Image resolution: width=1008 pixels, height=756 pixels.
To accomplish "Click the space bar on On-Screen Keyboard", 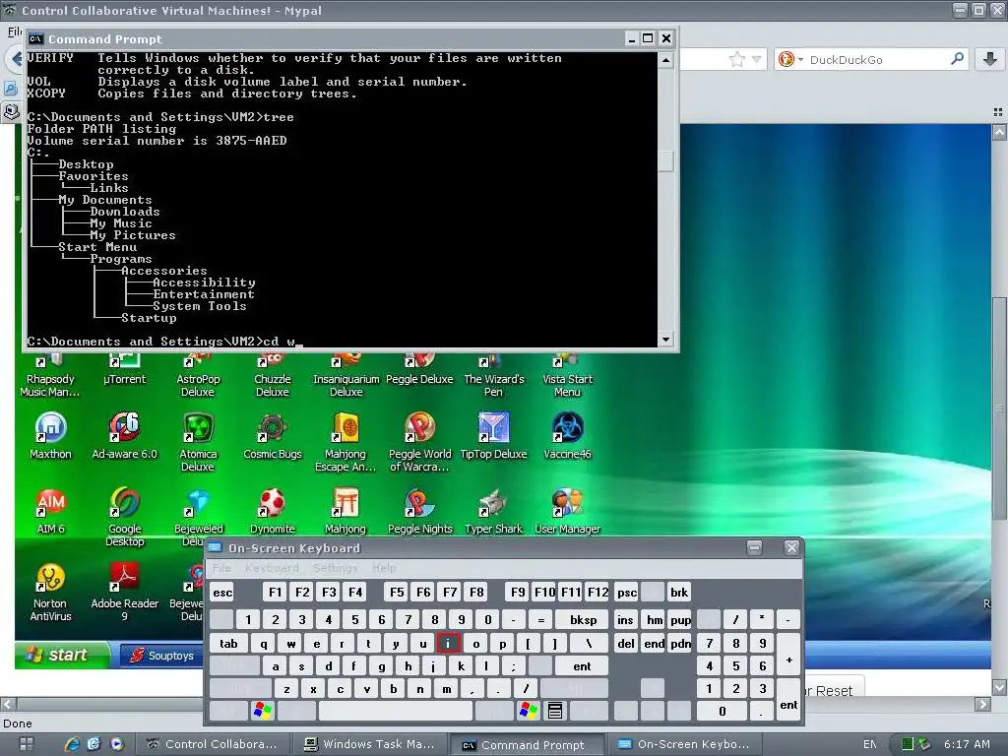I will click(x=395, y=711).
